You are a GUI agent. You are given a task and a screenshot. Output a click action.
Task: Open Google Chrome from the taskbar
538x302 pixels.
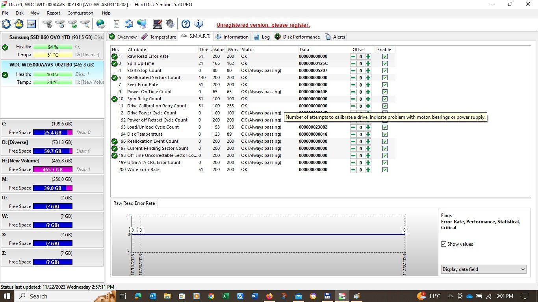[211, 296]
